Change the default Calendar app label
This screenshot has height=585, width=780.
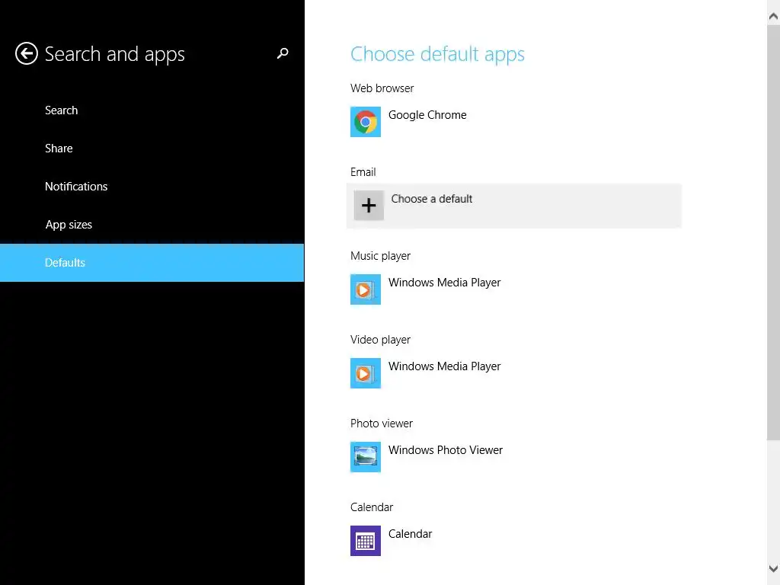click(x=410, y=534)
